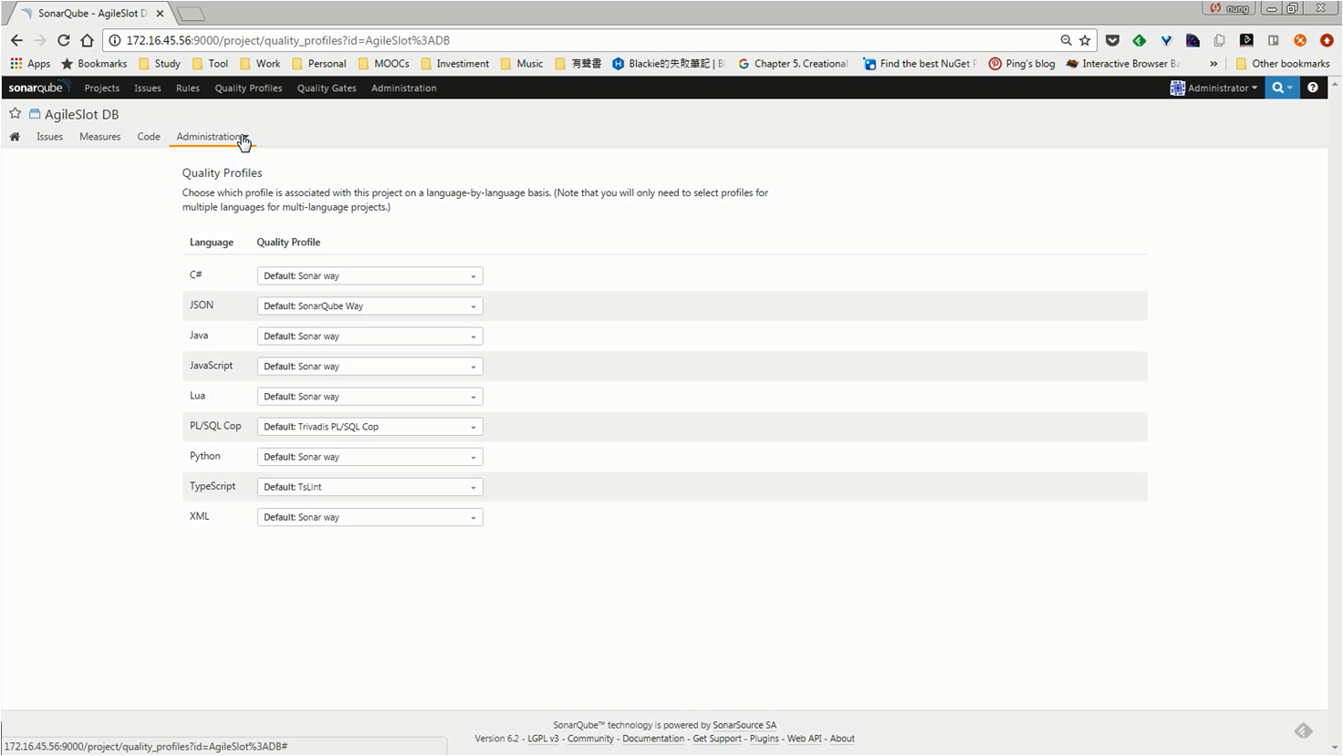The width and height of the screenshot is (1343, 756).
Task: Open the PL/SQL Cop profile dropdown
Action: 370,426
